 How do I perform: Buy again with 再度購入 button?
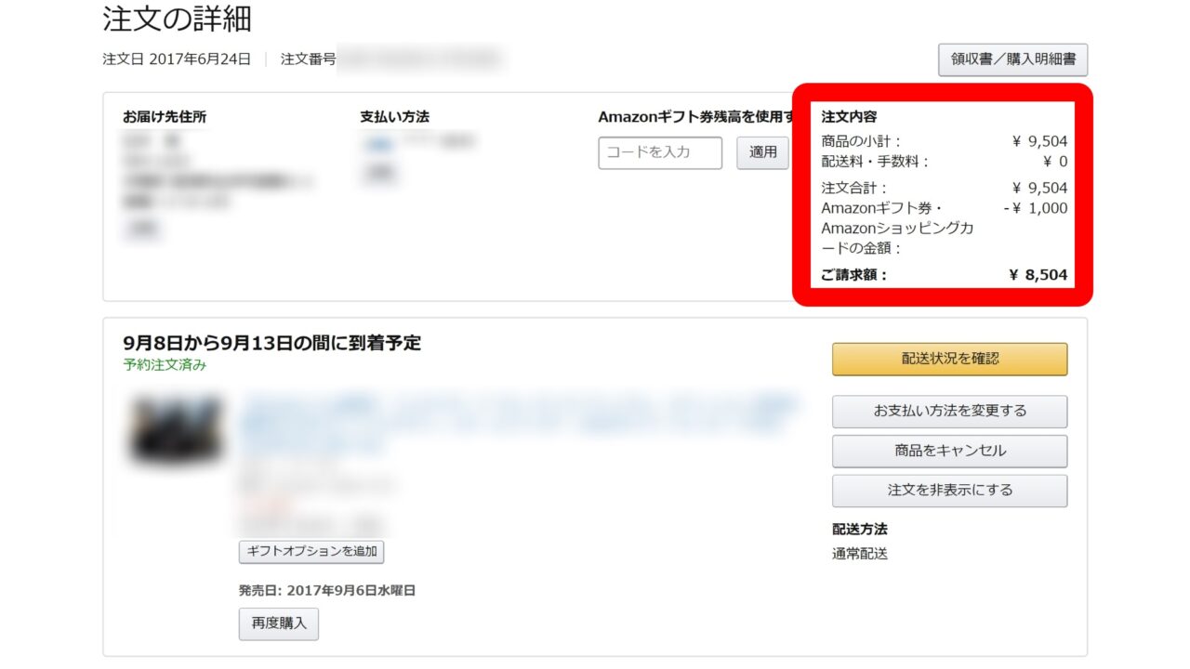[x=278, y=623]
